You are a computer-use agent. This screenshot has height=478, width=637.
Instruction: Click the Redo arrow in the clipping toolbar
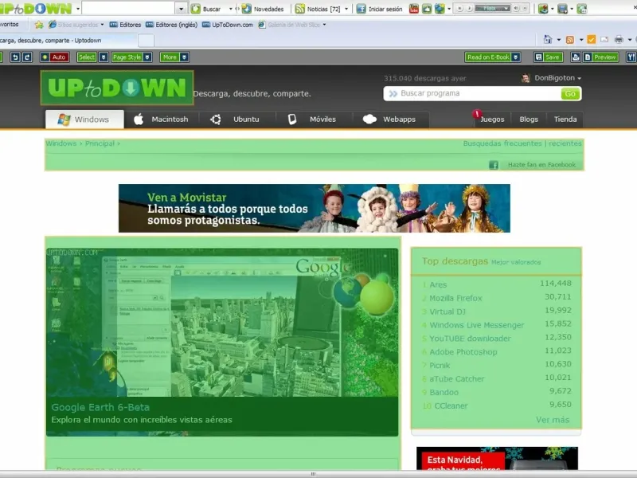tap(27, 57)
